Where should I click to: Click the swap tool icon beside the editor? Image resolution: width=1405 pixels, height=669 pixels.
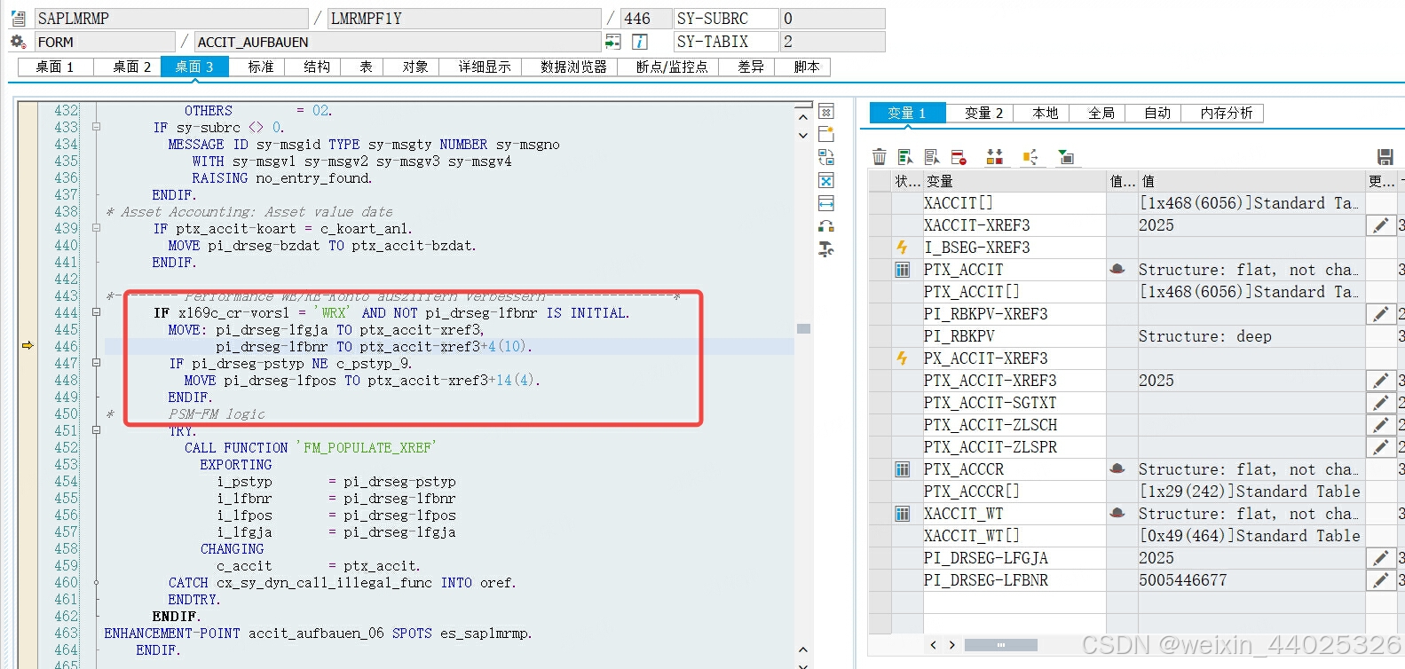[x=826, y=157]
